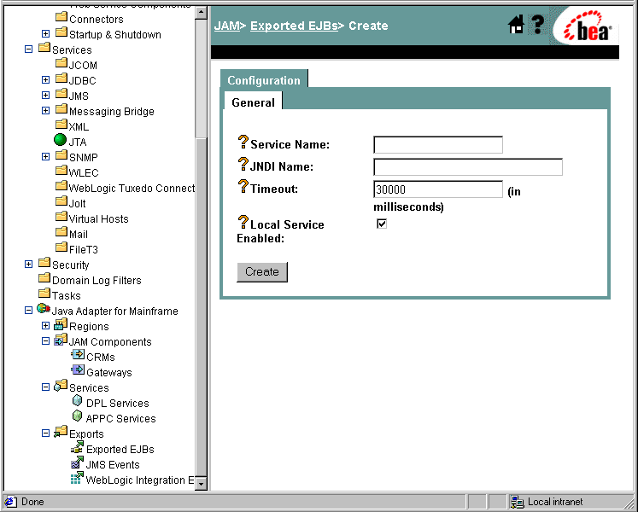Click the home icon in header
Viewport: 638px width, 512px height.
pos(516,25)
